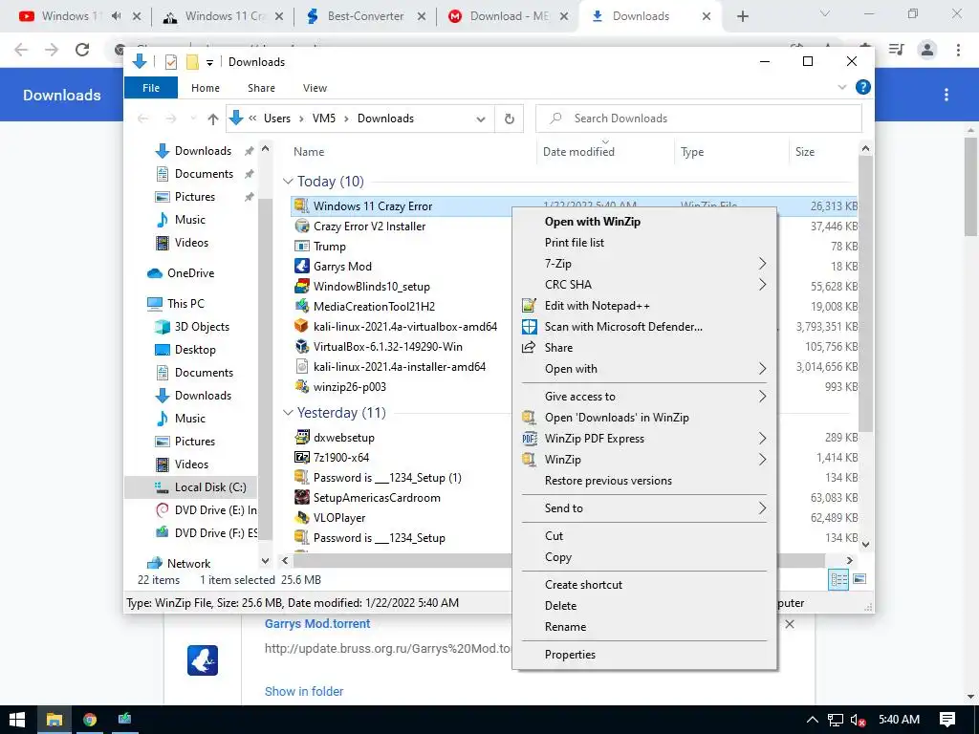Expand the Send to submenu arrow
Viewport: 979px width, 734px height.
click(762, 508)
